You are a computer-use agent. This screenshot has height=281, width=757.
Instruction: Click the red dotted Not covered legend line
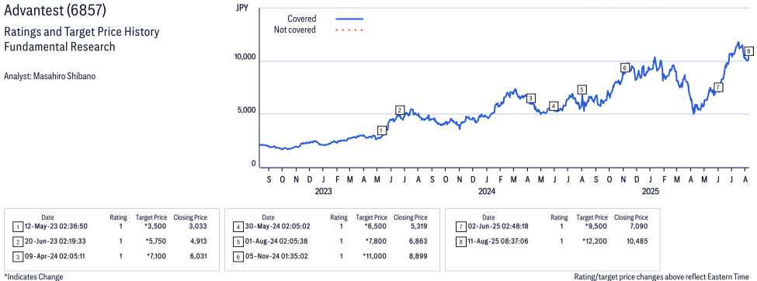349,30
